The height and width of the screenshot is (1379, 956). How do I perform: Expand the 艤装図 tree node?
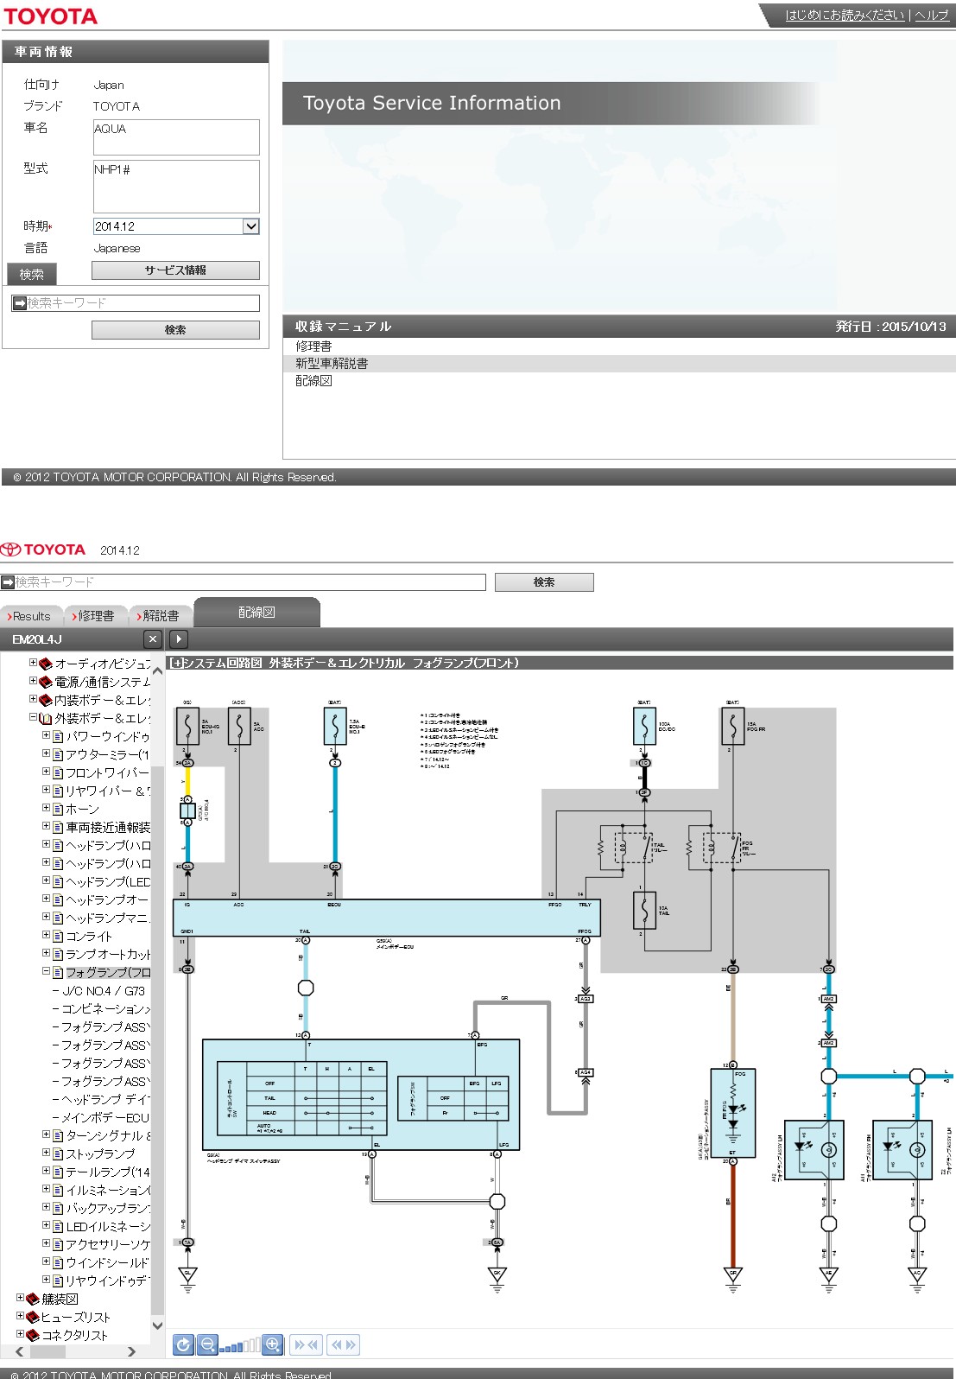click(x=21, y=1298)
